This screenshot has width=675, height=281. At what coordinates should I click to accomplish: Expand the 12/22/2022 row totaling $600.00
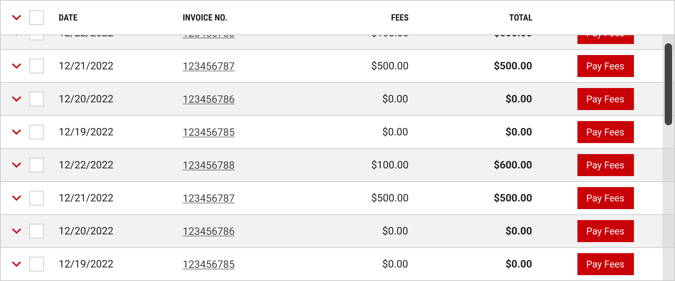pyautogui.click(x=17, y=165)
